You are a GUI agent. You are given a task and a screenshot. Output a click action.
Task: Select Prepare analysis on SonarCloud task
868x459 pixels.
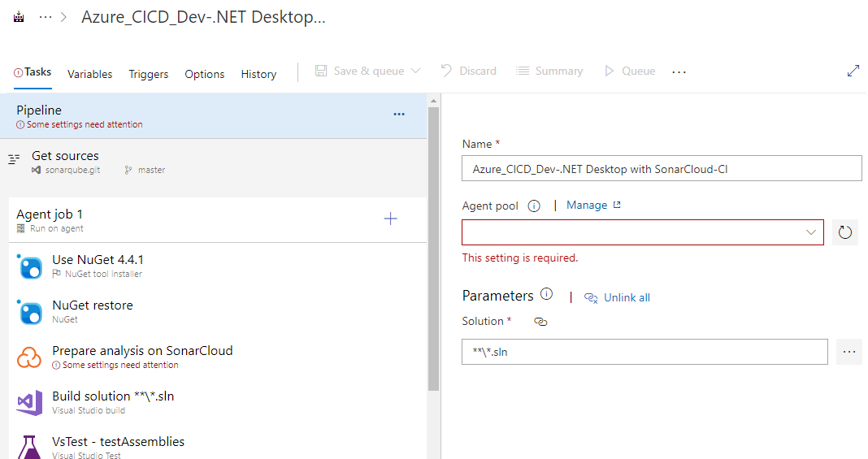coord(218,357)
